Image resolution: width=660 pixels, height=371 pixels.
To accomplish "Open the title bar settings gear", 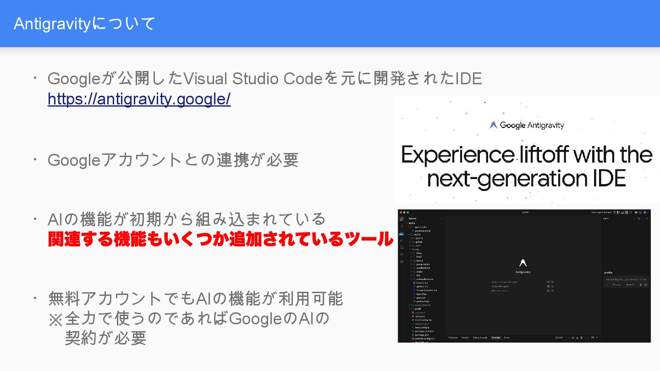I will click(640, 213).
